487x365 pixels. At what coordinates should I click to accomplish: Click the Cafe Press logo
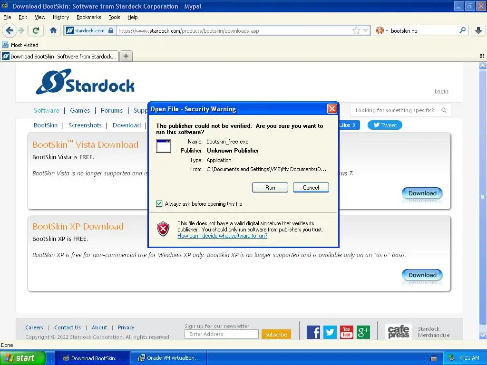(x=399, y=332)
